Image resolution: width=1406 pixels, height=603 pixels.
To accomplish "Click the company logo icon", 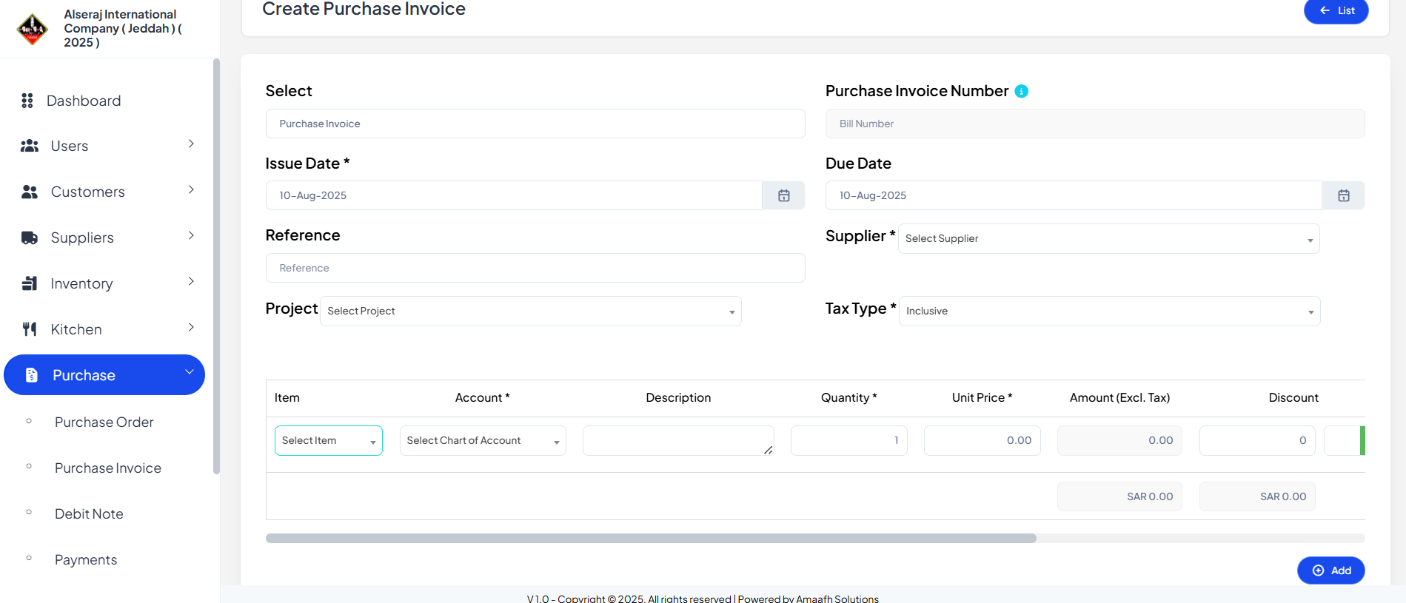I will [33, 29].
